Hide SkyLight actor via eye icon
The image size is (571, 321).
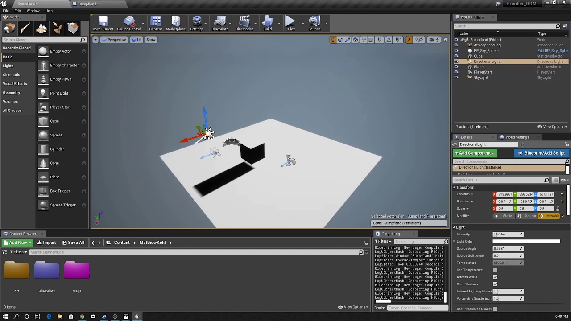[456, 78]
